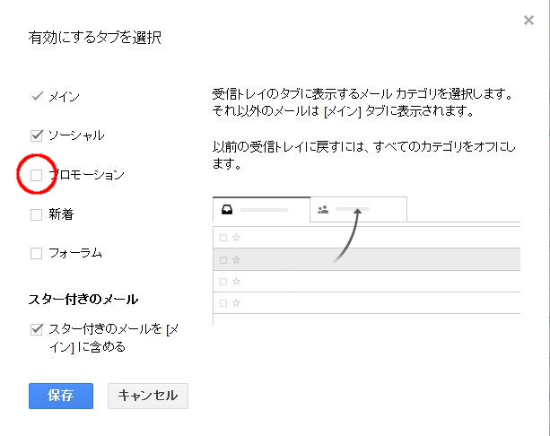
Task: Enable the フォーラム tab checkbox
Action: tap(37, 253)
